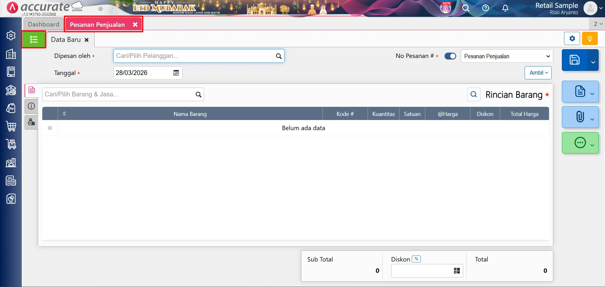Open the shopping cart sidebar module
The width and height of the screenshot is (605, 287).
pos(11,126)
